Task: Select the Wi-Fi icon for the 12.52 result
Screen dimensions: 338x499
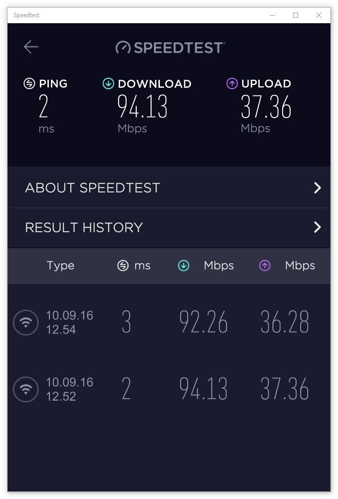Action: (26, 389)
